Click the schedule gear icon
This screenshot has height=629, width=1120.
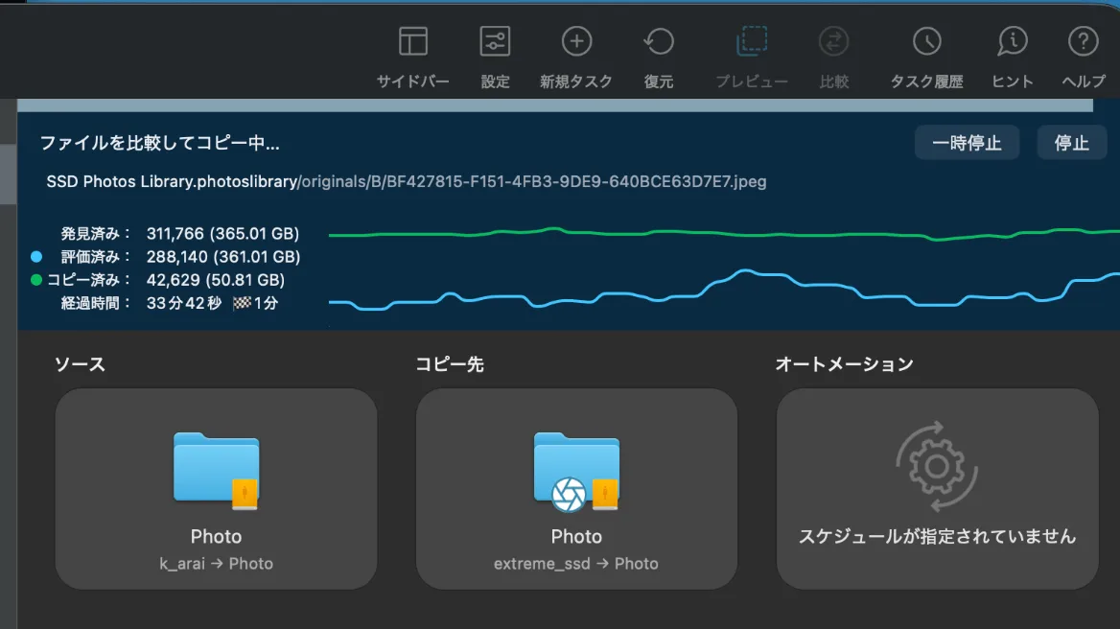(x=937, y=467)
